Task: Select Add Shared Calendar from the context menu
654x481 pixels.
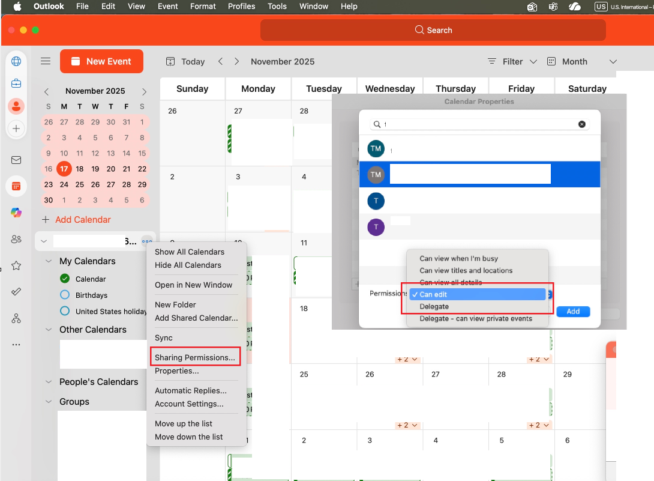Action: [x=196, y=318]
